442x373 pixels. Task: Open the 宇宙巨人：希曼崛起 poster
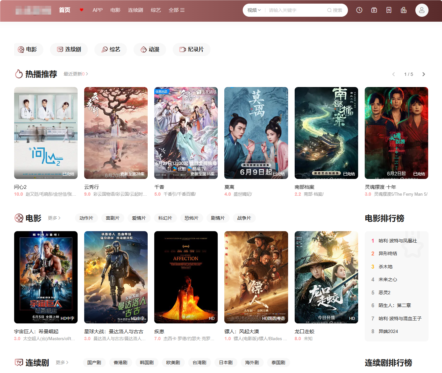point(46,277)
